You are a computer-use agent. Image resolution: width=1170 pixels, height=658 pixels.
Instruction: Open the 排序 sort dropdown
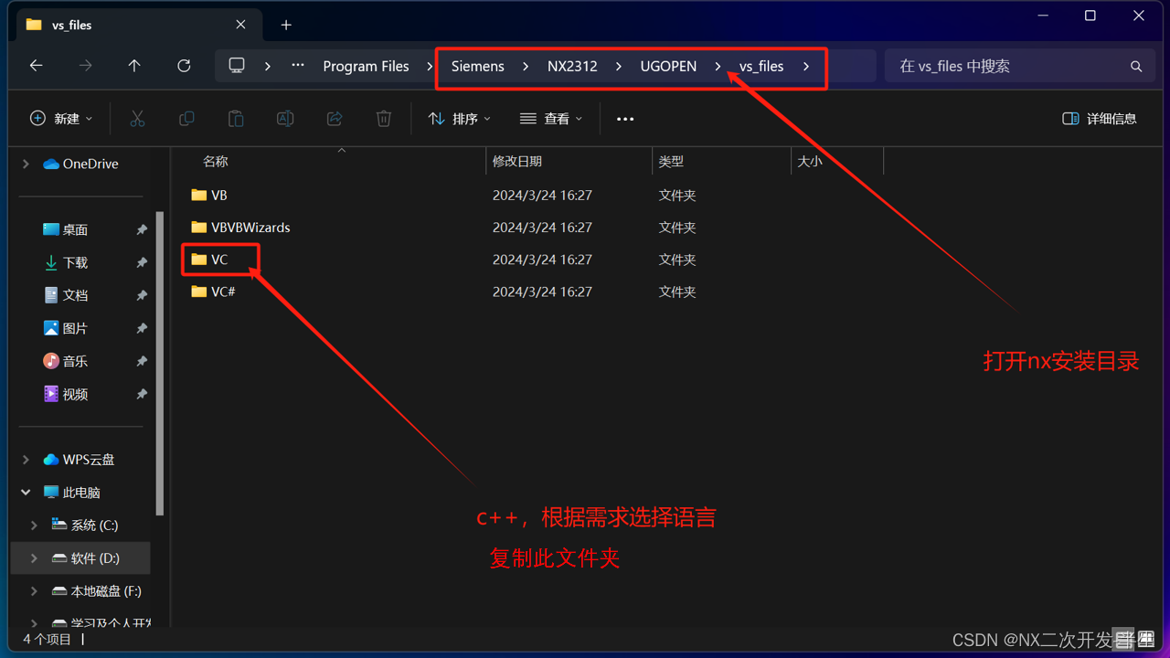(458, 118)
